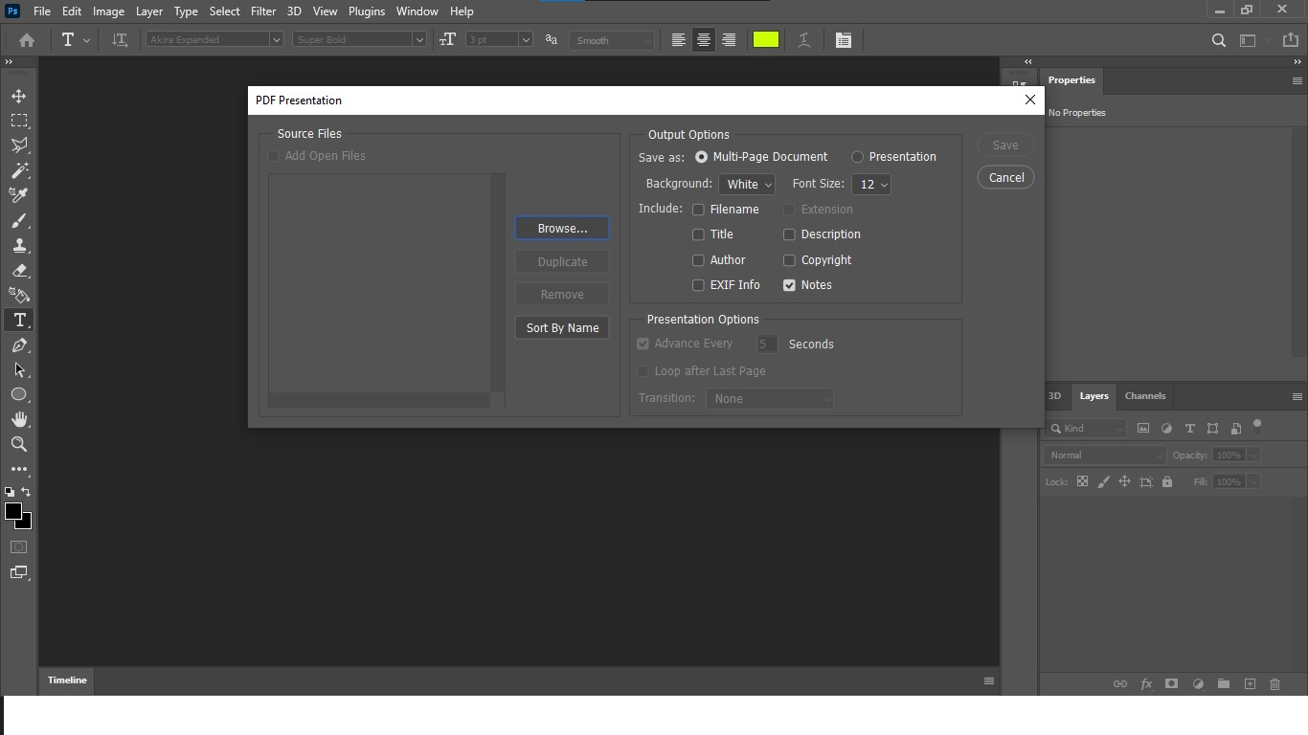
Task: Click the Browse... button
Action: pyautogui.click(x=562, y=229)
